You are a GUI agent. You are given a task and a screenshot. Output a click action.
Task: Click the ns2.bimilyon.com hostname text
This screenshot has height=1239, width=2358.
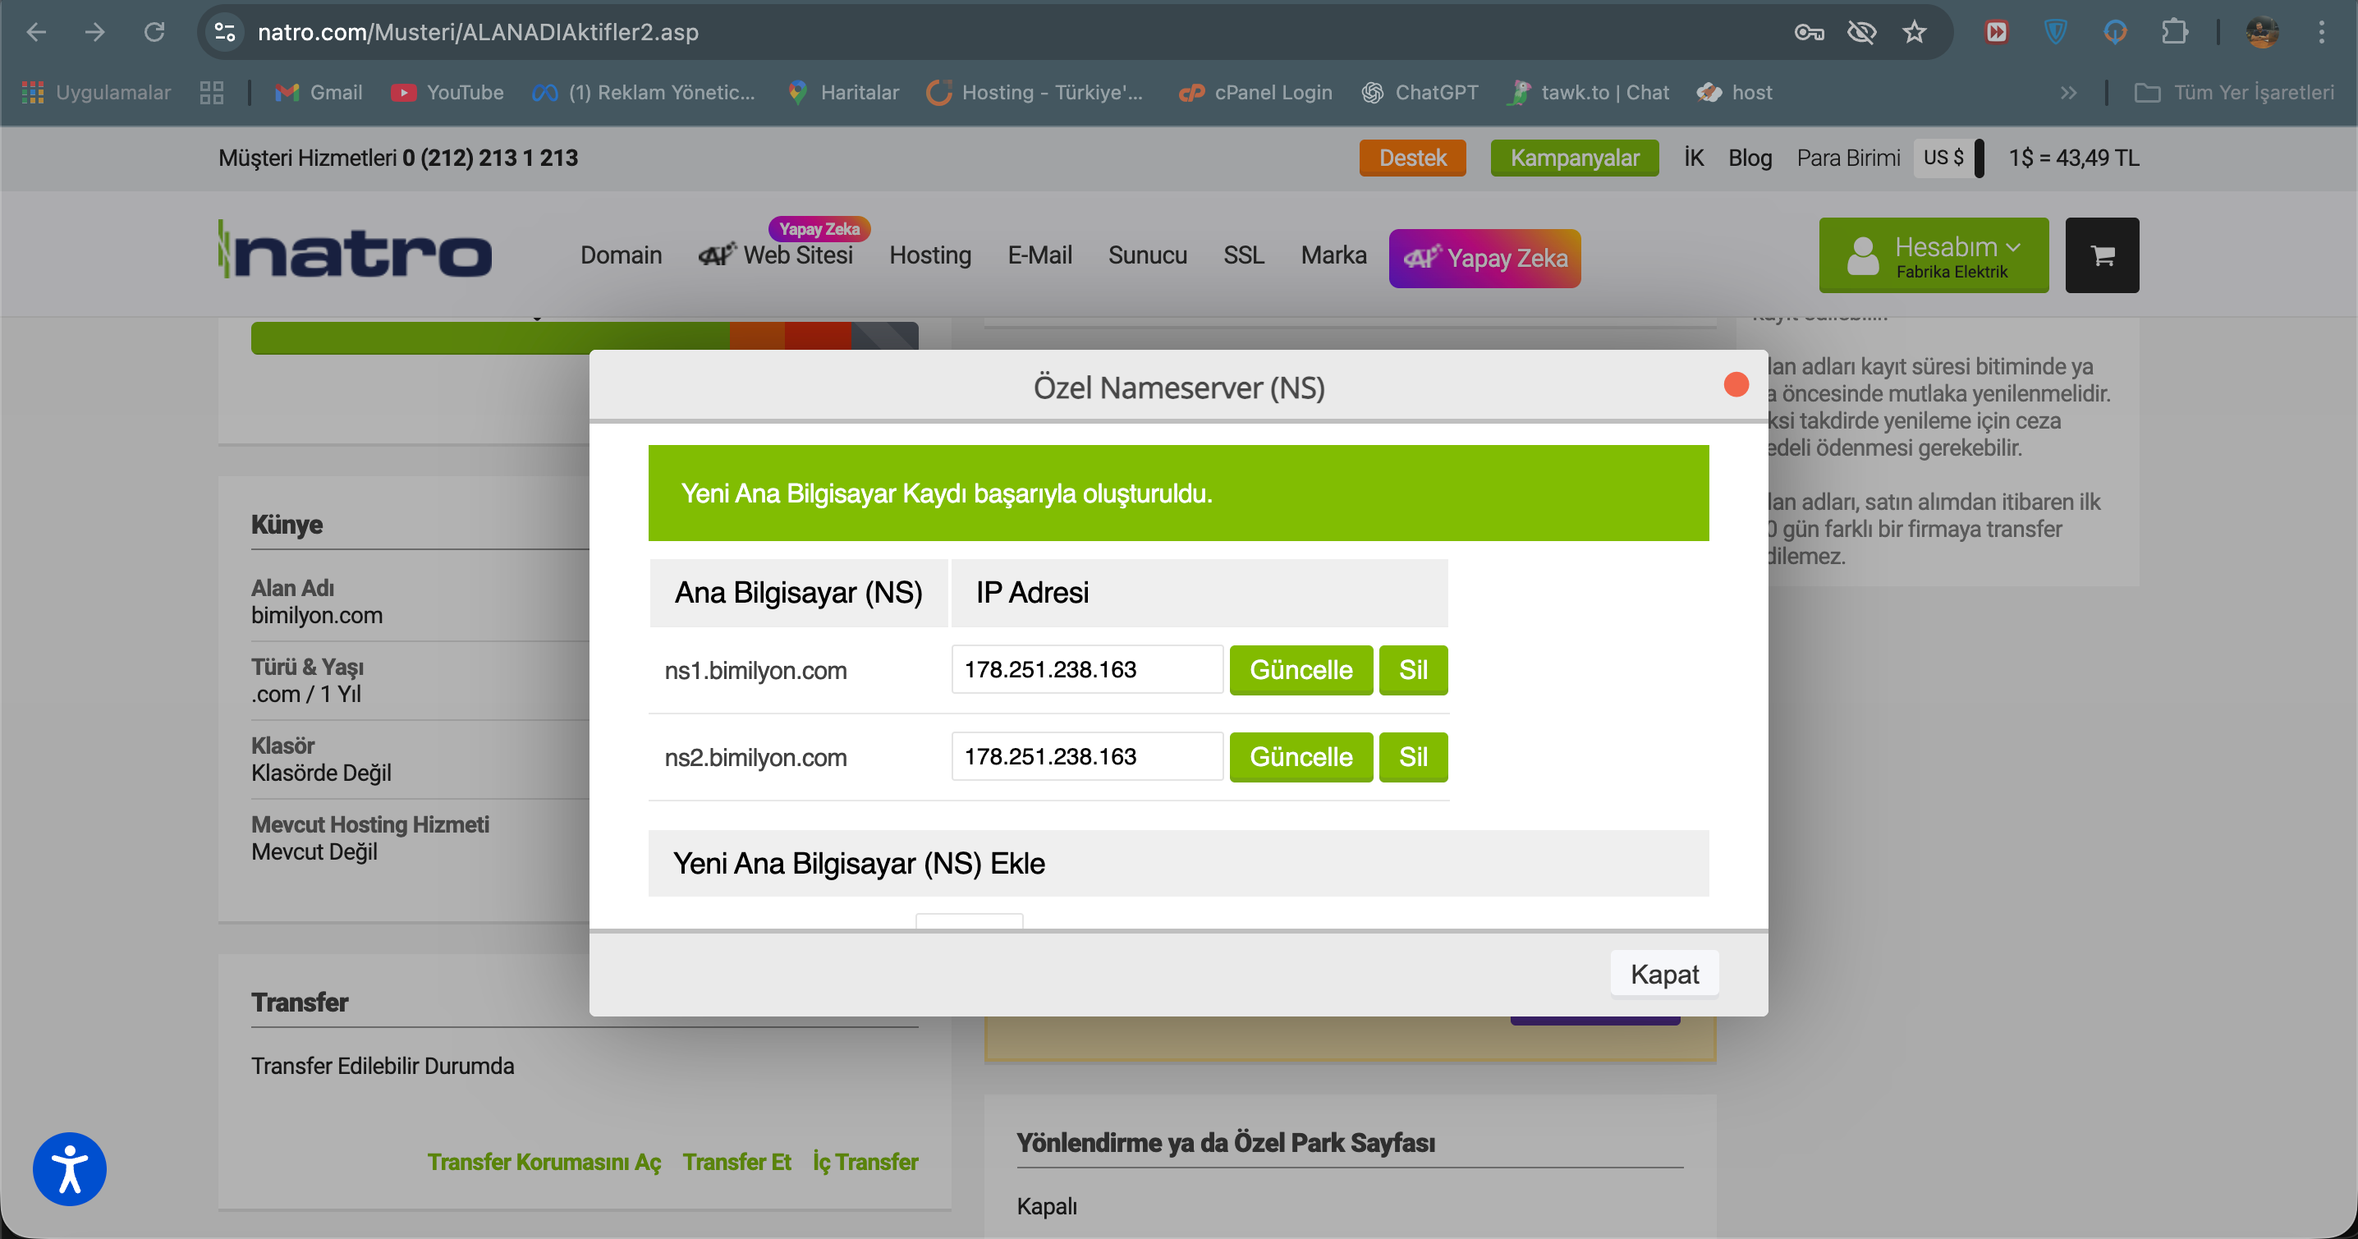coord(755,757)
